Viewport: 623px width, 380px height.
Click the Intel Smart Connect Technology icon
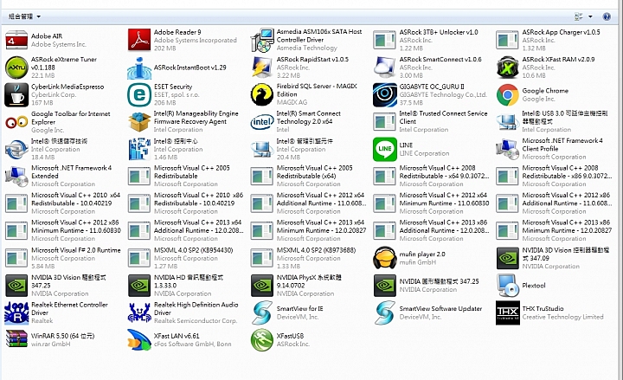coord(262,122)
